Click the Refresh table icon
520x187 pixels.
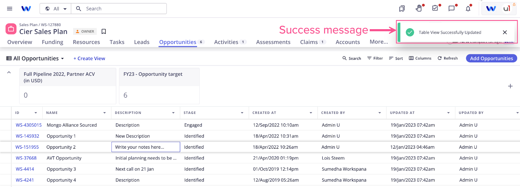pos(448,58)
